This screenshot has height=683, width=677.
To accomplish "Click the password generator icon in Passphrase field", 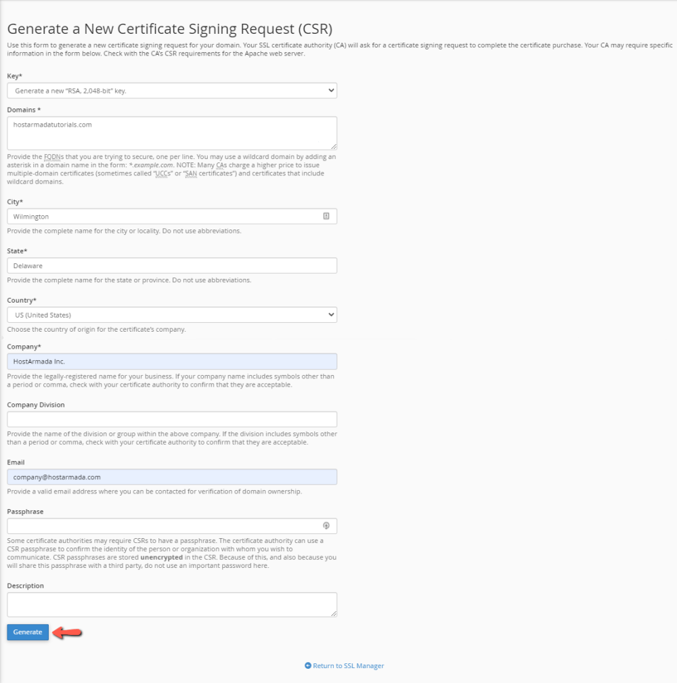I will pyautogui.click(x=326, y=525).
